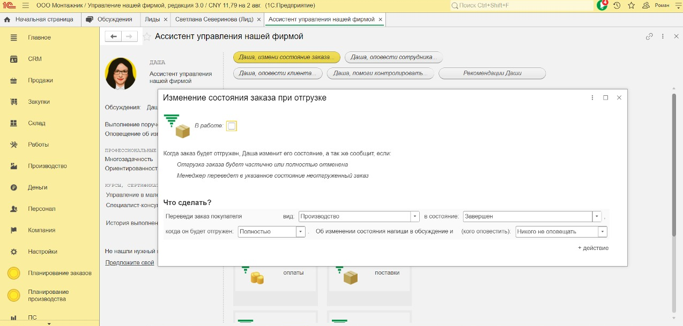
Task: Focus the search field Поиск Ctrl+Shift+F
Action: point(522,5)
